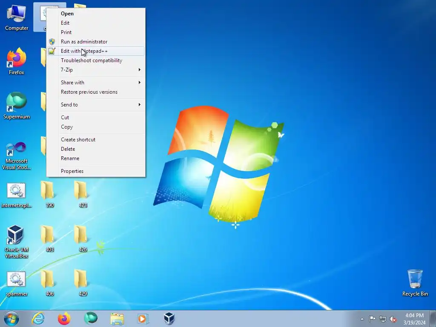This screenshot has width=436, height=327.
Task: Choose Delete in the context menu
Action: pos(96,149)
